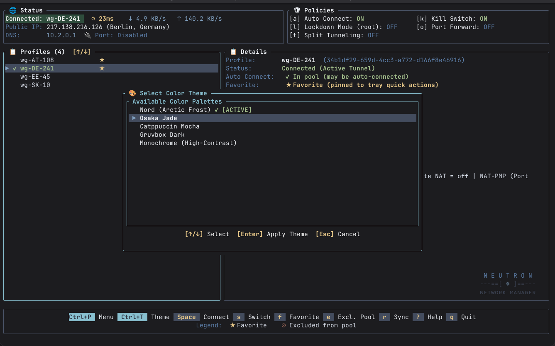Viewport: 555px width, 346px height.
Task: Click the clipboard icon beside Profiles (4)
Action: tap(13, 52)
